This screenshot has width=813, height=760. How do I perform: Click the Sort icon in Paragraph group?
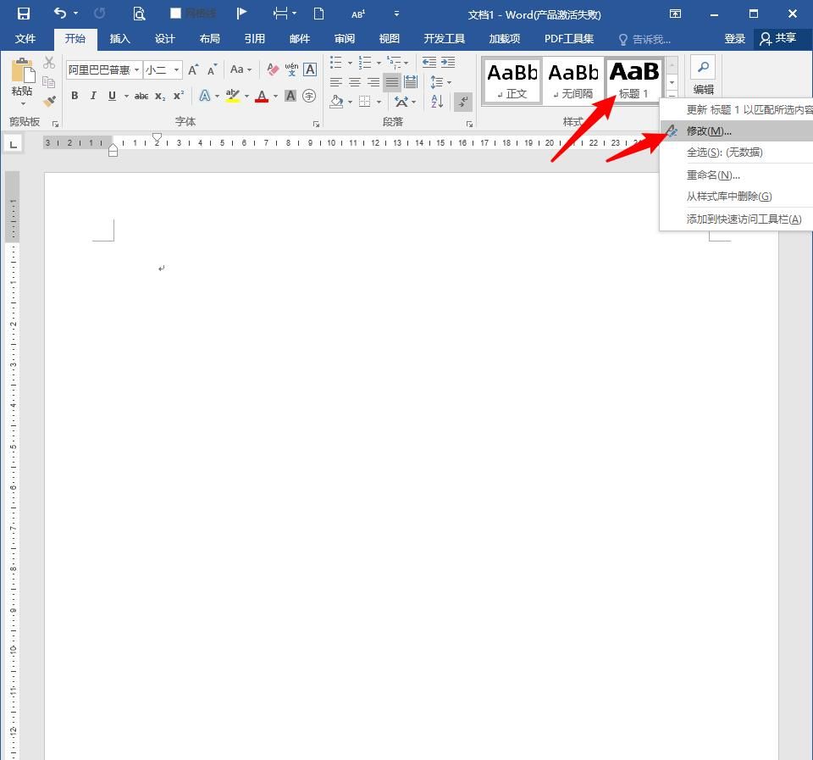[x=437, y=101]
